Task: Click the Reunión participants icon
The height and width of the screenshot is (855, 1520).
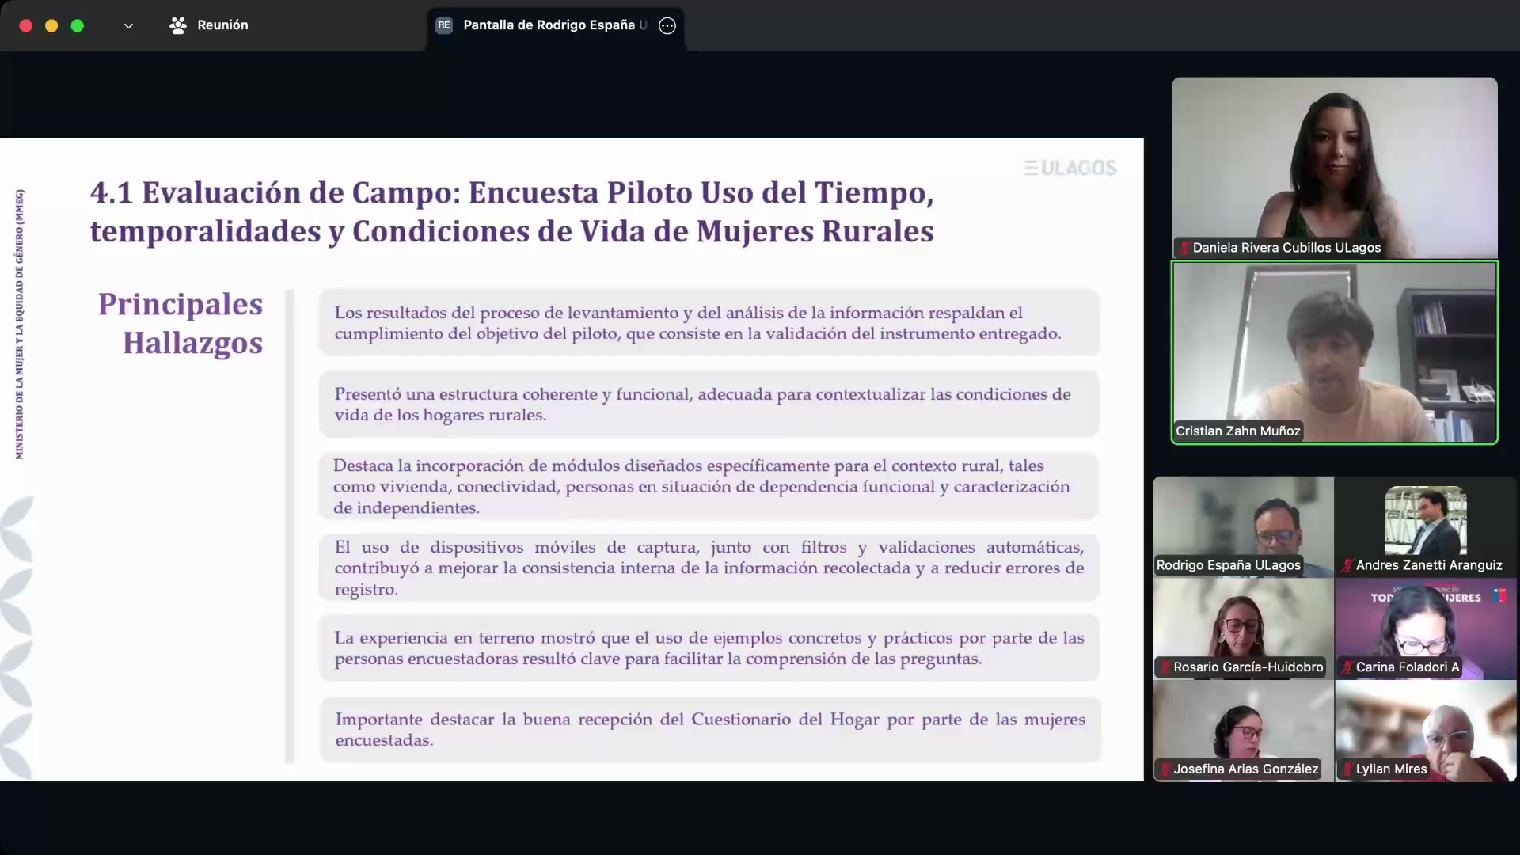Action: 178,25
